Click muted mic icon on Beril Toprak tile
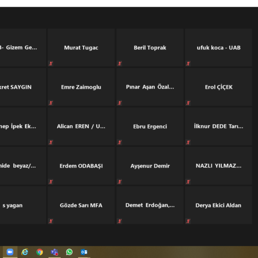 120,64
